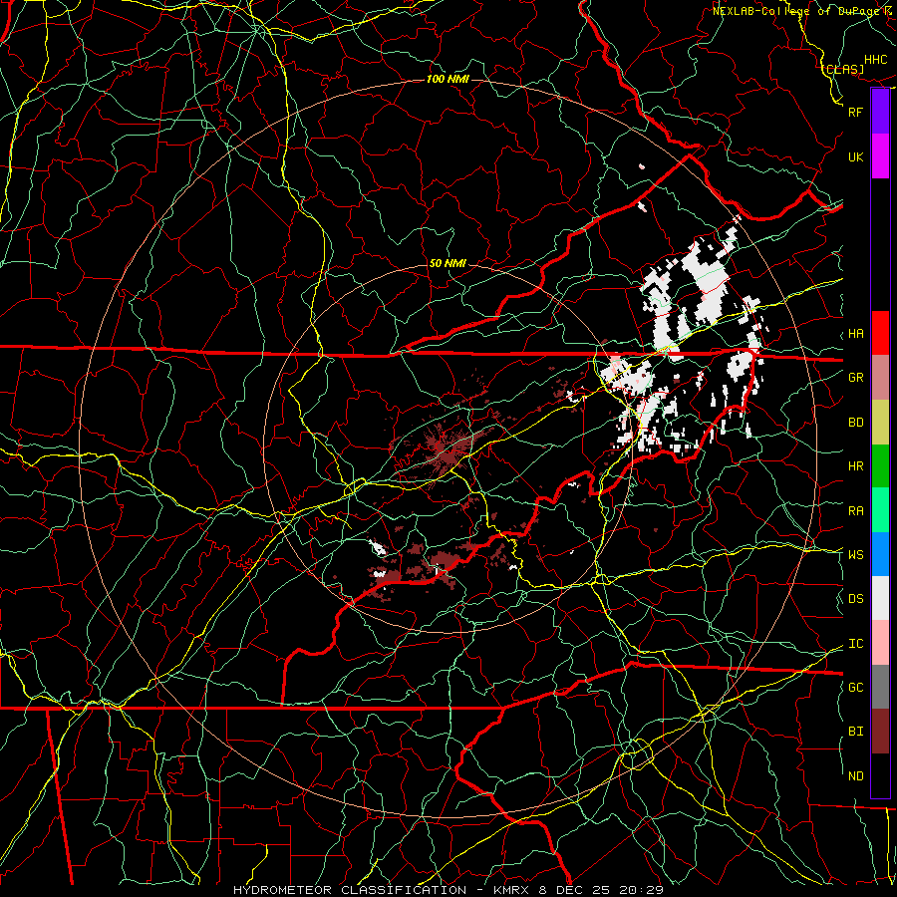Click the RA light green legend swatch

pyautogui.click(x=880, y=509)
